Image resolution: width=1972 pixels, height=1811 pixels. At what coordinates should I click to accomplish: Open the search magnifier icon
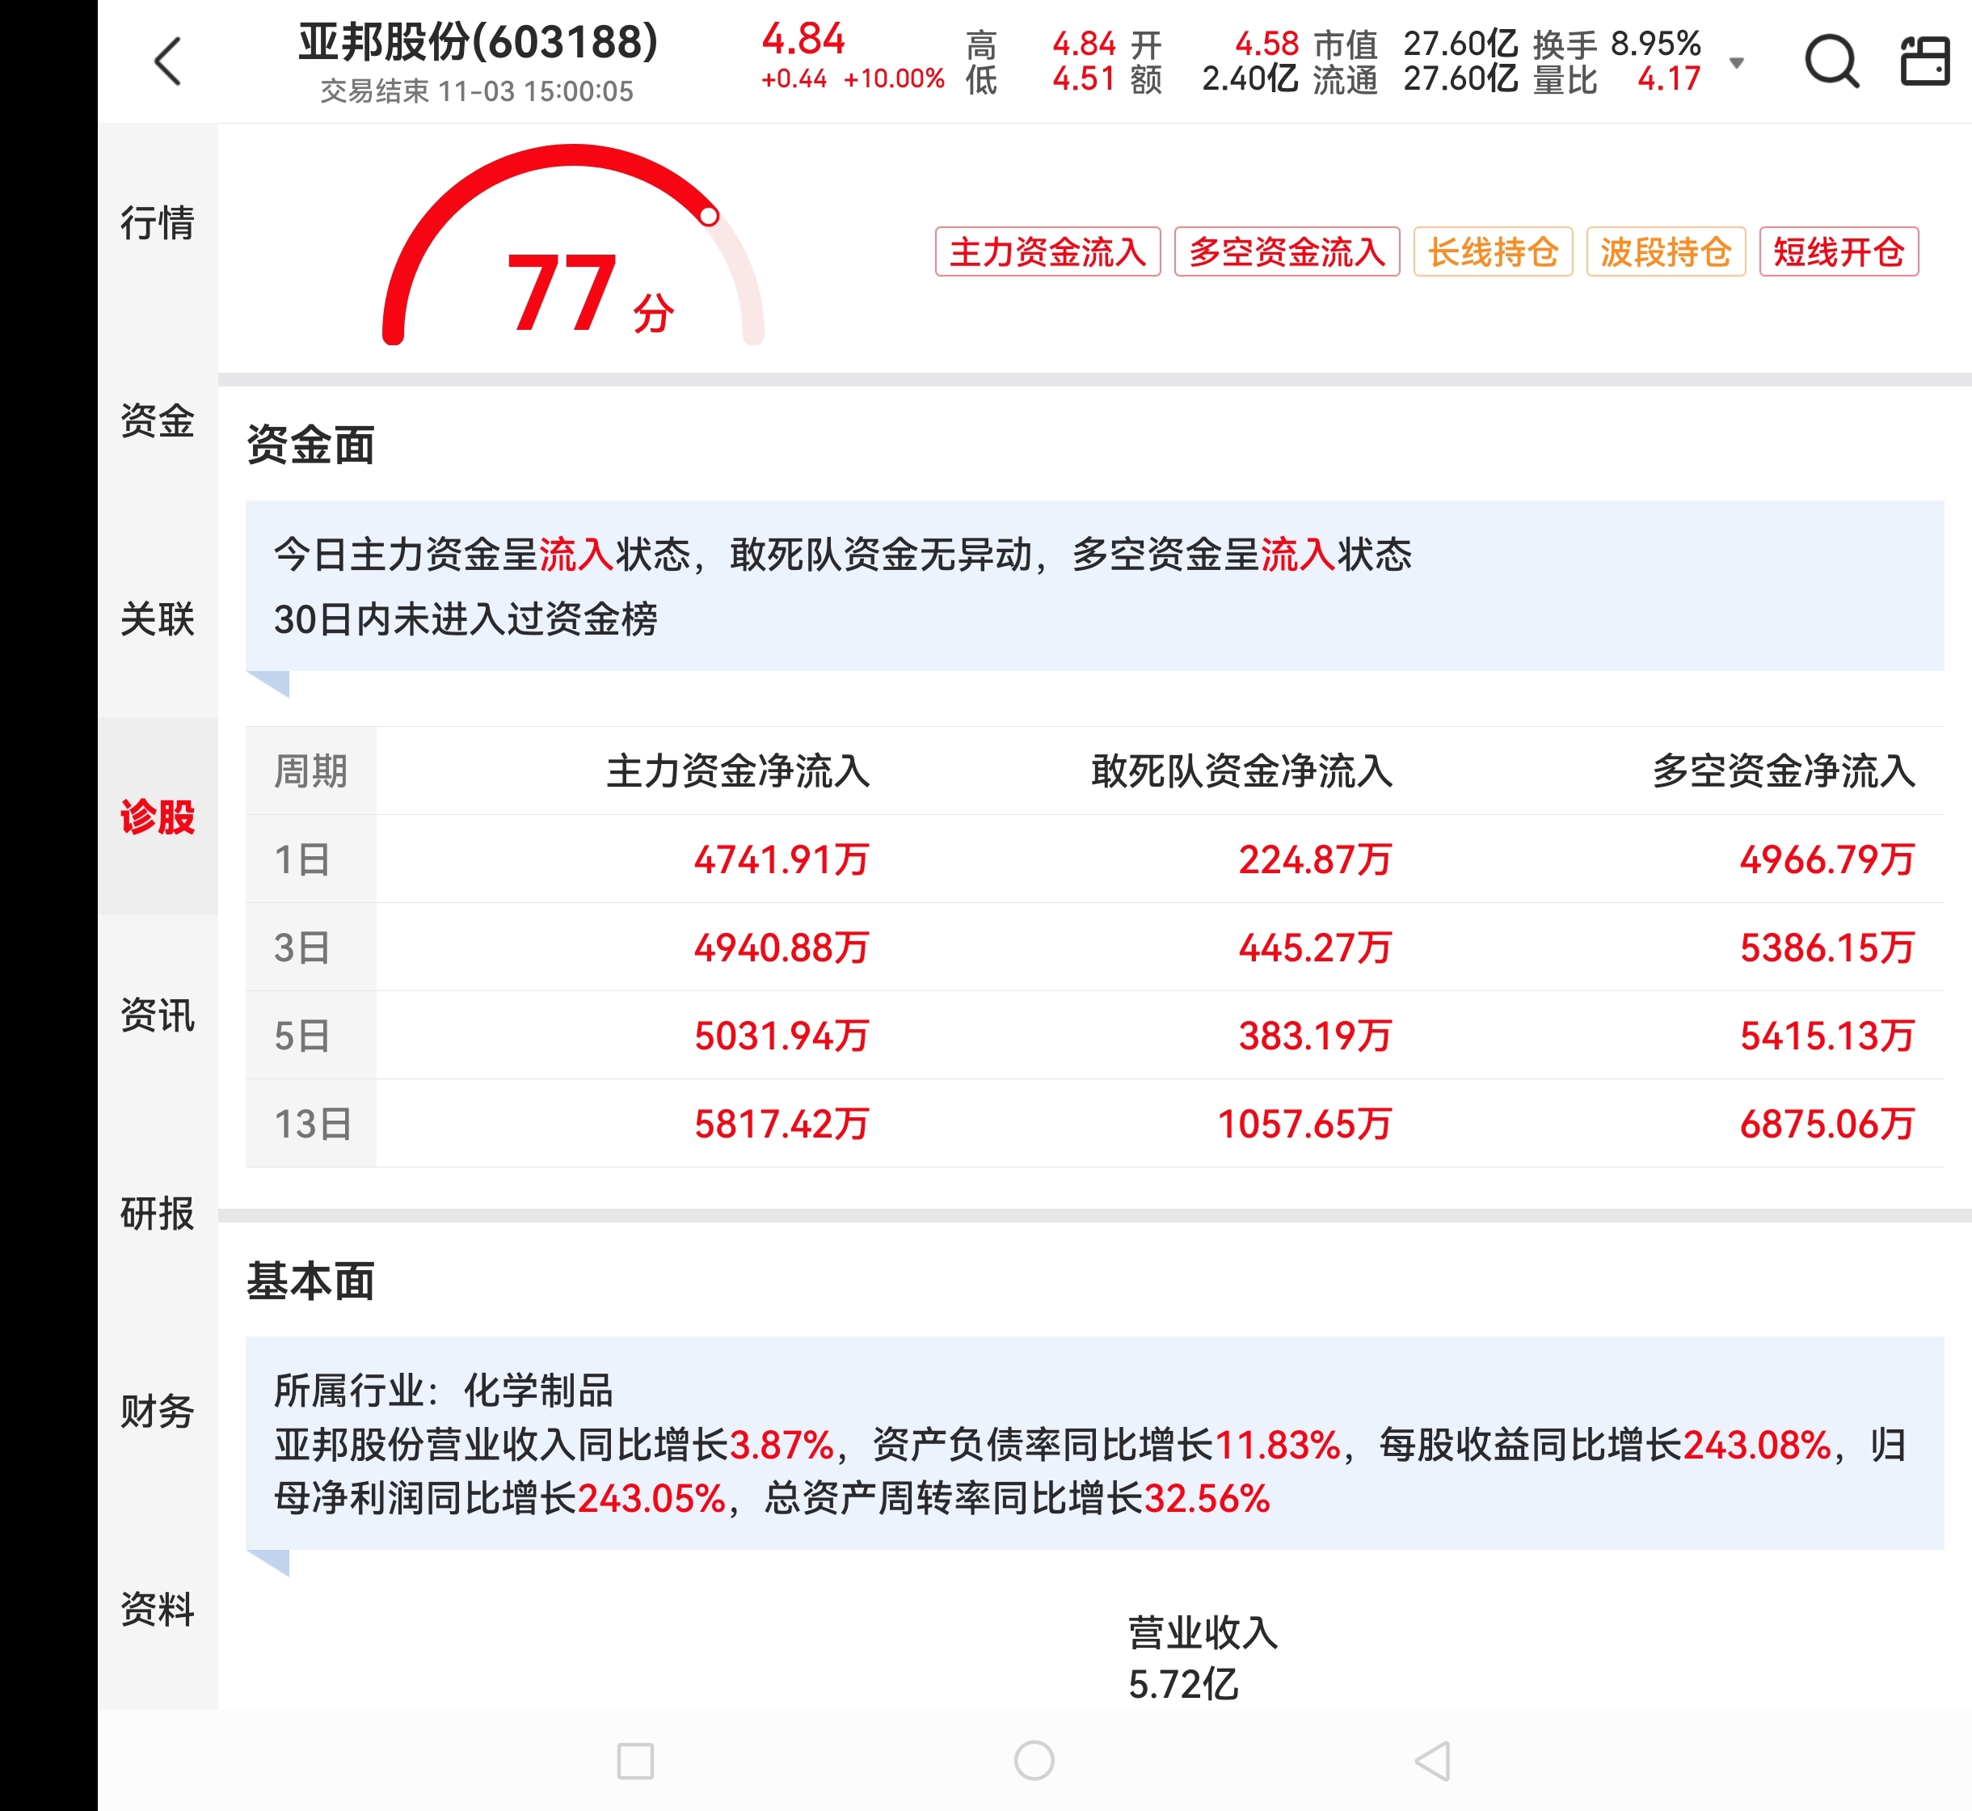coord(1830,61)
